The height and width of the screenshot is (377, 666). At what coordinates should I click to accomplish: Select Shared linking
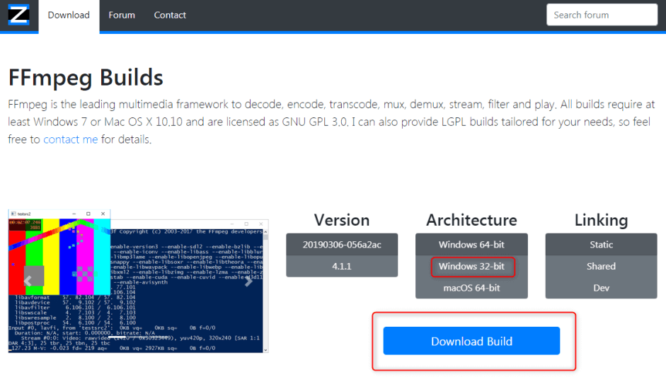coord(601,266)
